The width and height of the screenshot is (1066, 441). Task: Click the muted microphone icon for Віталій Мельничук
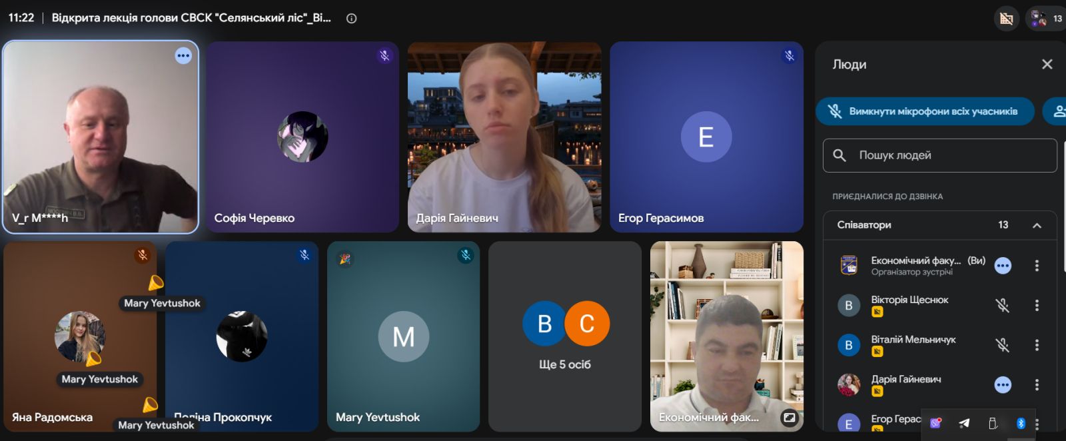(1002, 345)
